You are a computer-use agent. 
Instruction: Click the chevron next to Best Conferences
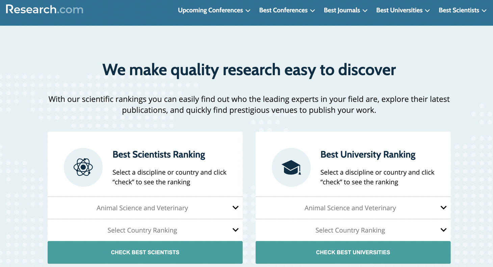(313, 11)
